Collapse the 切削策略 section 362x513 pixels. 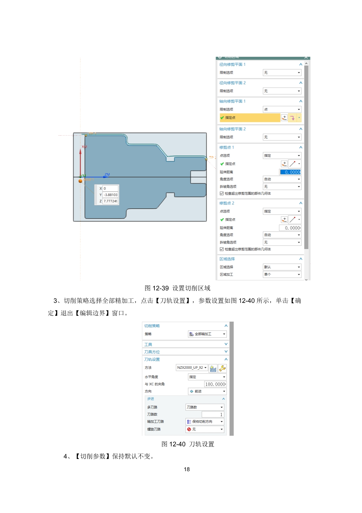[226, 326]
